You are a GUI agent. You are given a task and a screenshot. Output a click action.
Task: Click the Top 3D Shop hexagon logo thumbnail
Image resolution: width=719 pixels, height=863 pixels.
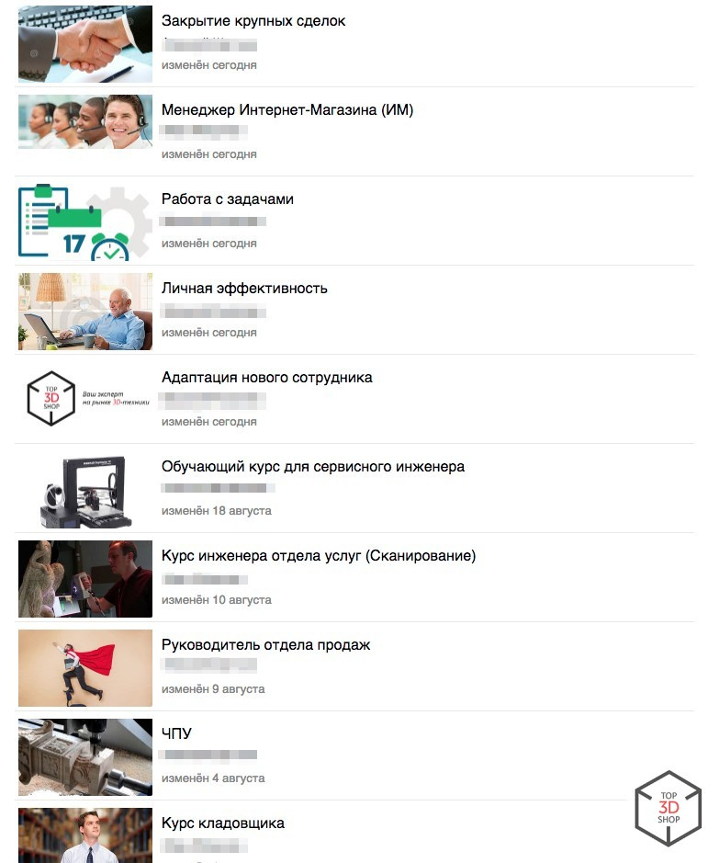click(85, 399)
